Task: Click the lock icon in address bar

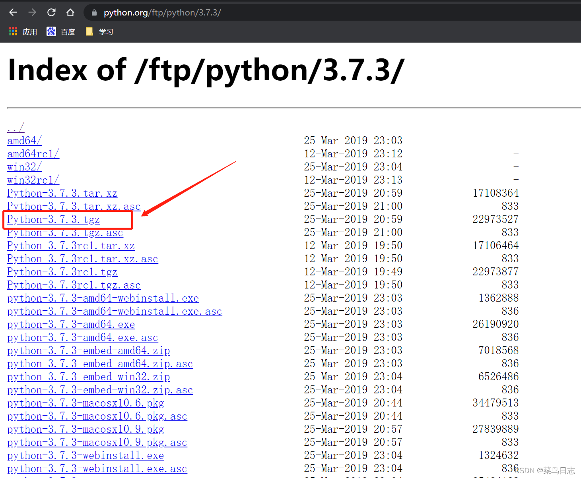Action: pyautogui.click(x=94, y=13)
